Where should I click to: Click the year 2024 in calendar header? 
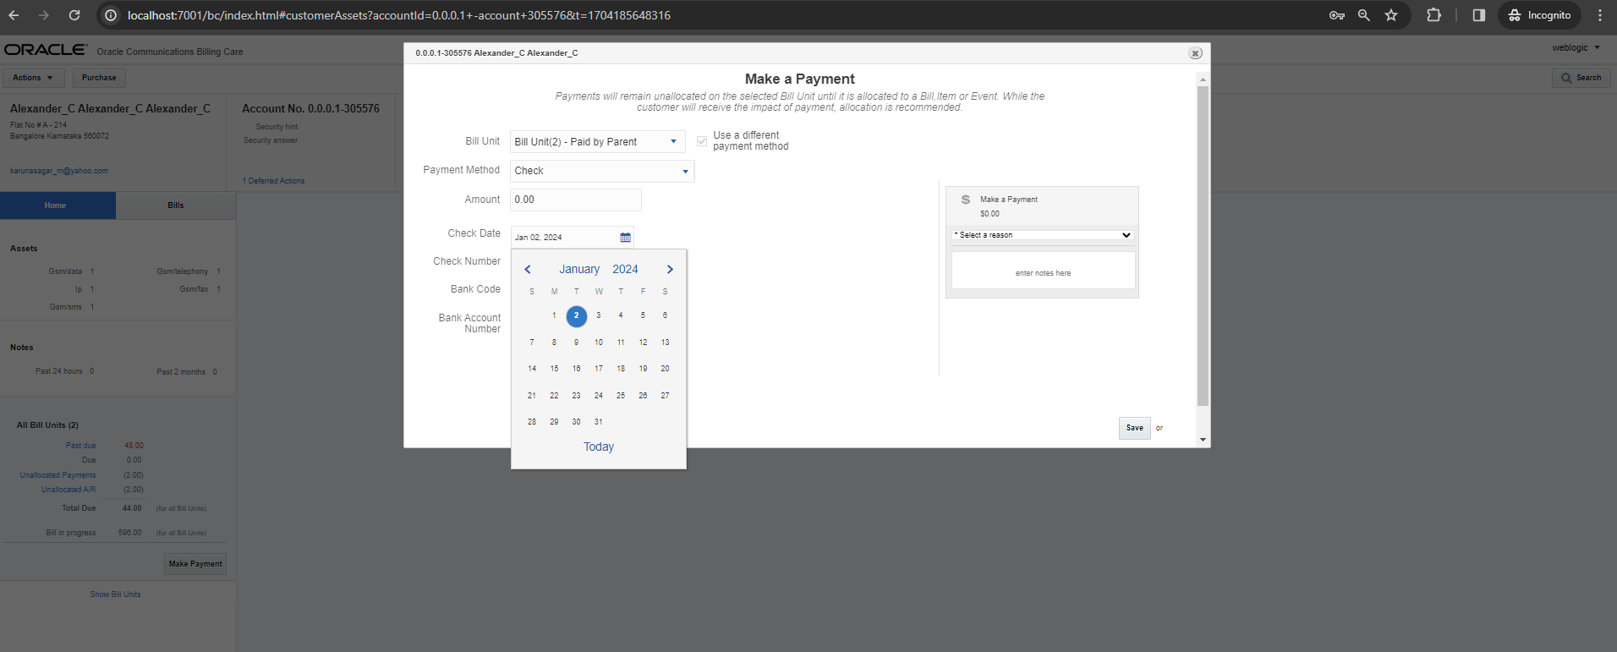pos(626,270)
